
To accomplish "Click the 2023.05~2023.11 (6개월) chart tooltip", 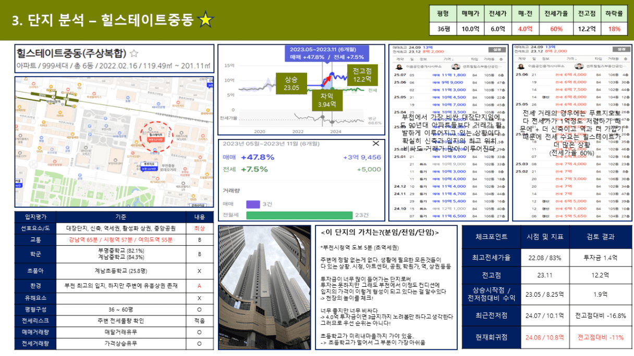I will [327, 53].
